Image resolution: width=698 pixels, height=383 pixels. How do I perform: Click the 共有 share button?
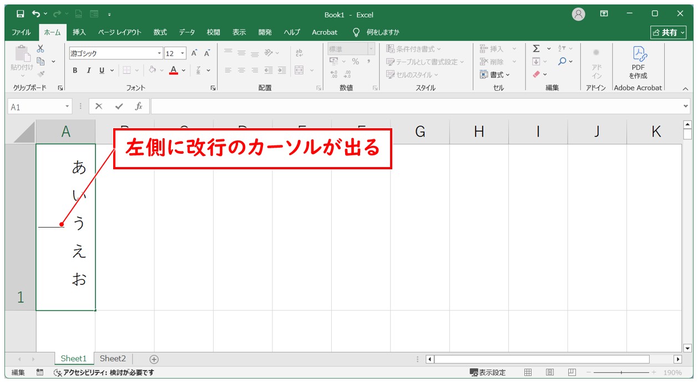pyautogui.click(x=669, y=33)
